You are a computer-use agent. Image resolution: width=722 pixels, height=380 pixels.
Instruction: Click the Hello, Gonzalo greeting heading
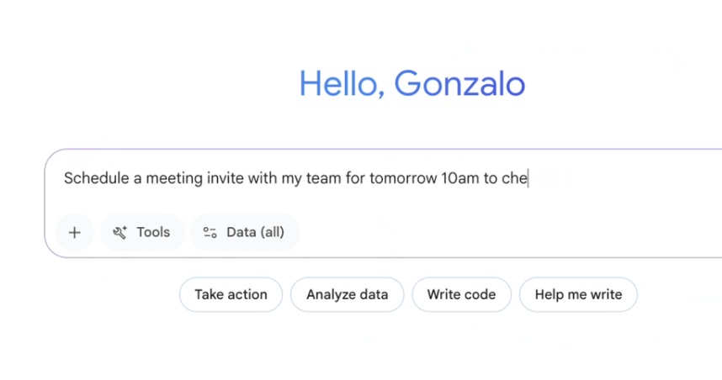pyautogui.click(x=411, y=84)
